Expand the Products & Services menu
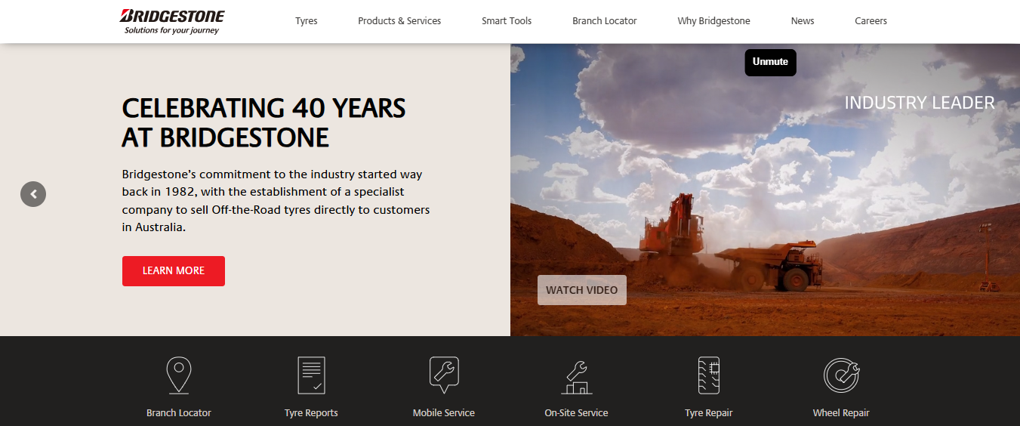The height and width of the screenshot is (426, 1020). [x=399, y=21]
